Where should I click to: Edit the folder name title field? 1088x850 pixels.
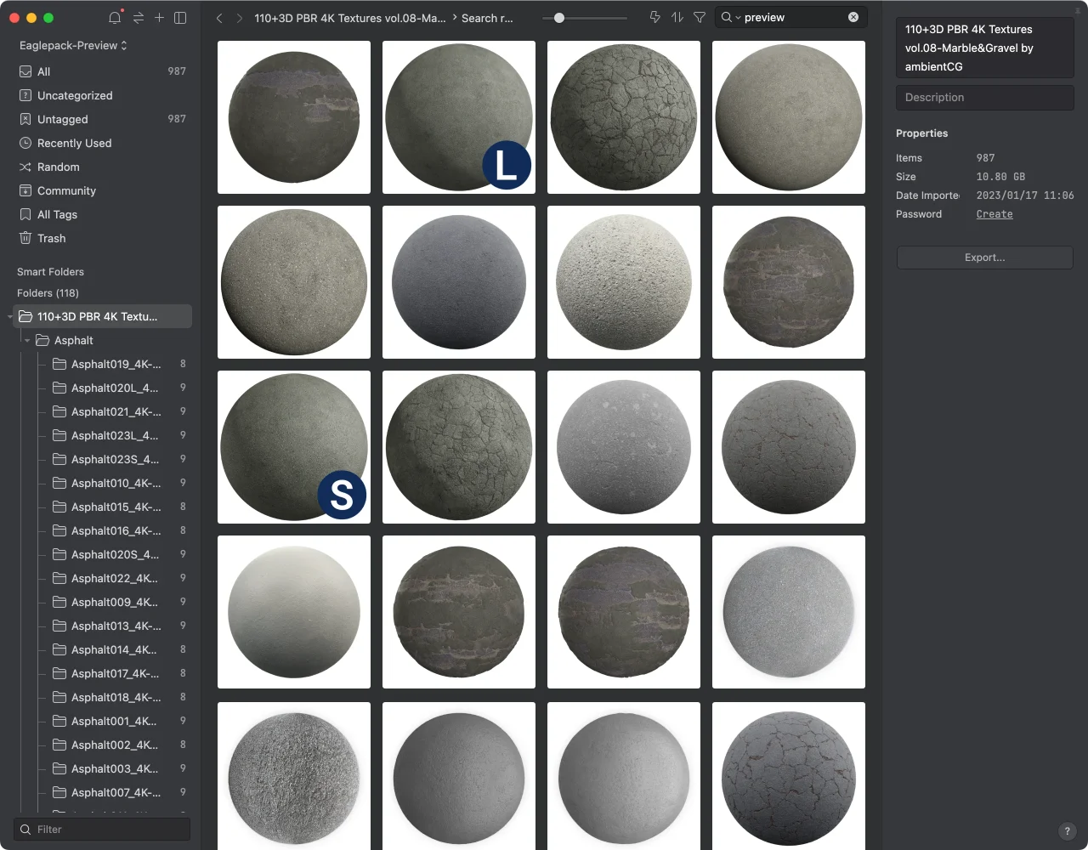(985, 48)
